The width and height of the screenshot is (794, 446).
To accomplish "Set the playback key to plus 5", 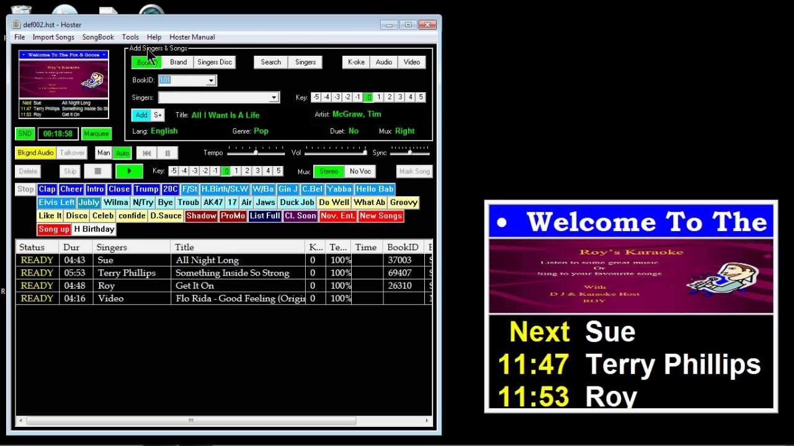I will pos(278,172).
